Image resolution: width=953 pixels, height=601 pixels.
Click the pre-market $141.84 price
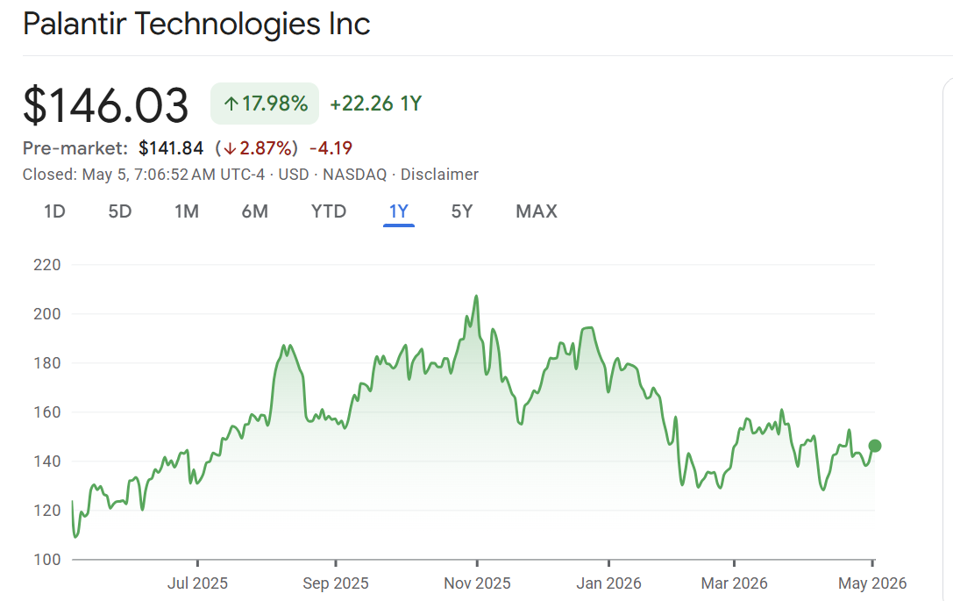point(171,148)
